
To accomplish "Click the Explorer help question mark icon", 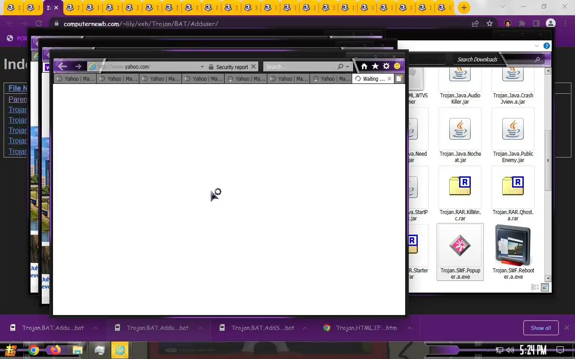I will 547,46.
